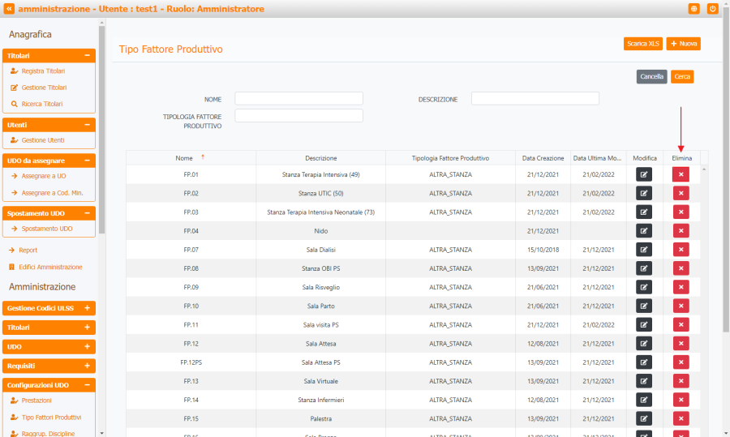Open Registra Titolari in the sidebar

click(43, 71)
